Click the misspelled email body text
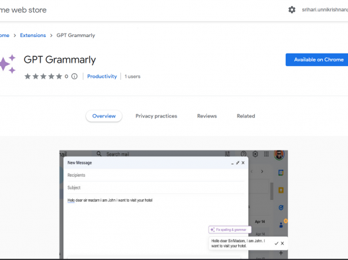This screenshot has height=260, width=348. 110,200
